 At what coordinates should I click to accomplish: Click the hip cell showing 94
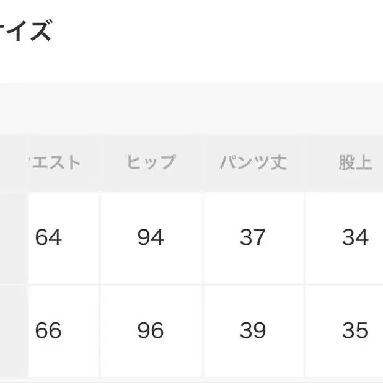151,237
